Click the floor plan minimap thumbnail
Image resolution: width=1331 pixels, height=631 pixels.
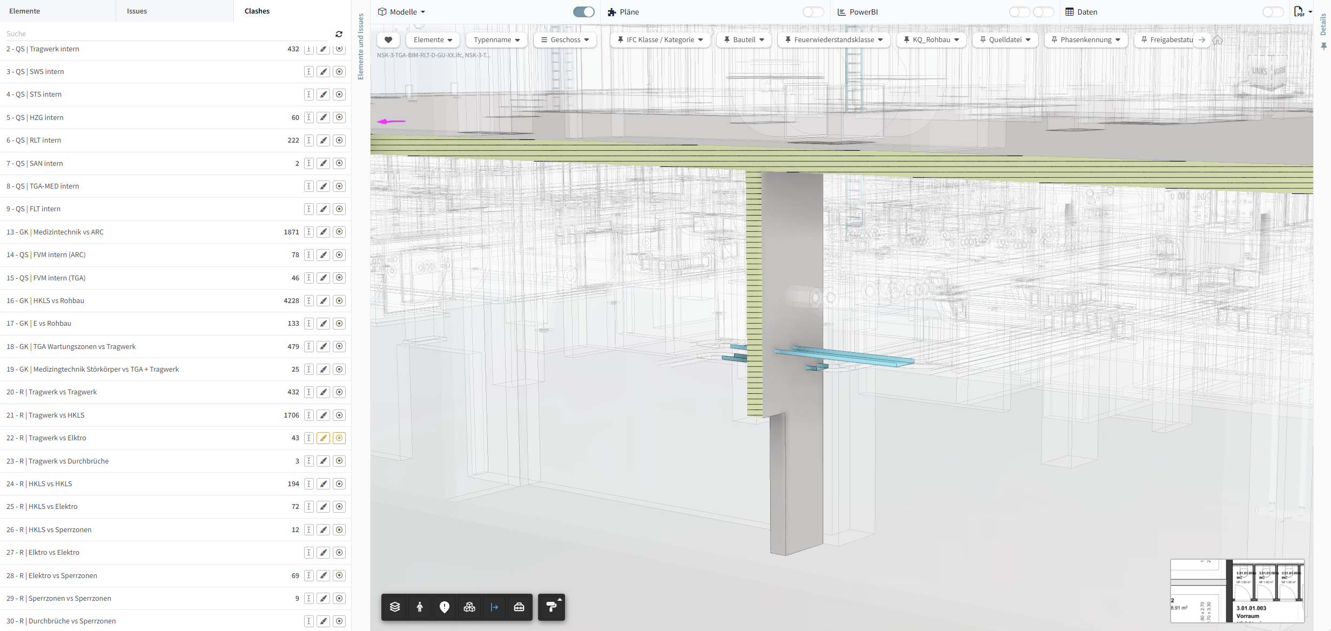point(1237,590)
